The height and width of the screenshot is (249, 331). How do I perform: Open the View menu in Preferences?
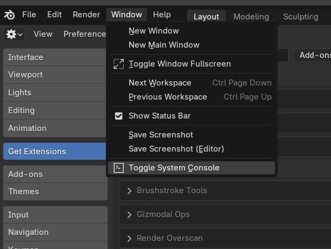[43, 34]
